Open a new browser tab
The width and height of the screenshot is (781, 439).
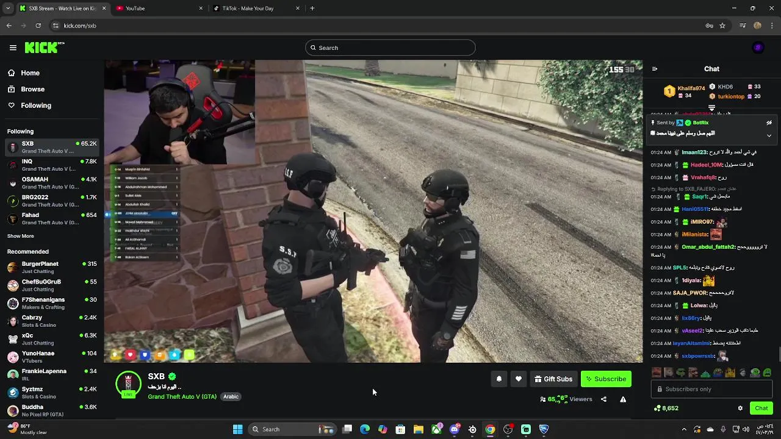click(x=312, y=9)
